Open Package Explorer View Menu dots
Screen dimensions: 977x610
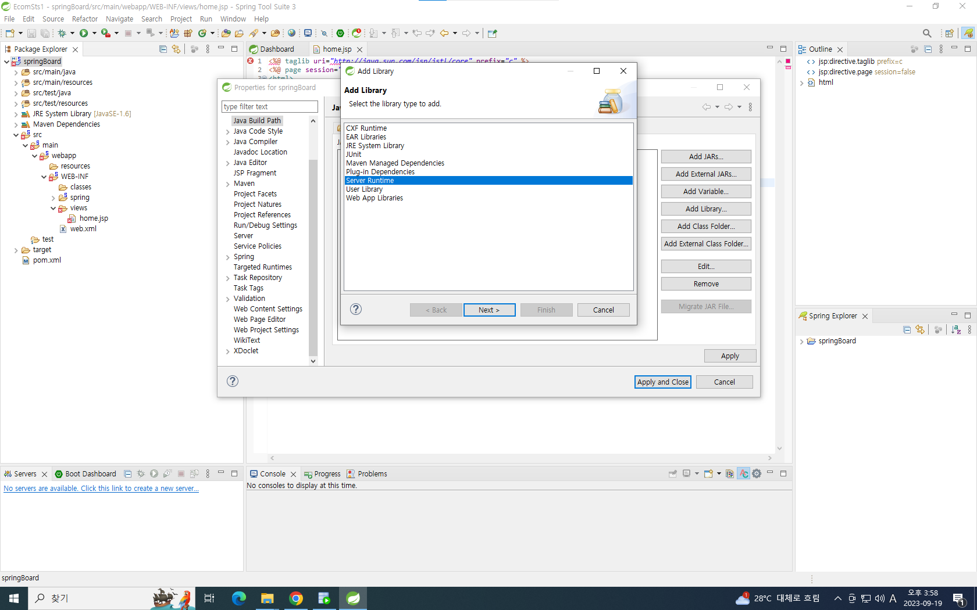tap(208, 49)
